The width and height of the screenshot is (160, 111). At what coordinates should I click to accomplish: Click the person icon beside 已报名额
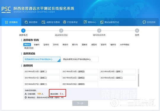25,94
